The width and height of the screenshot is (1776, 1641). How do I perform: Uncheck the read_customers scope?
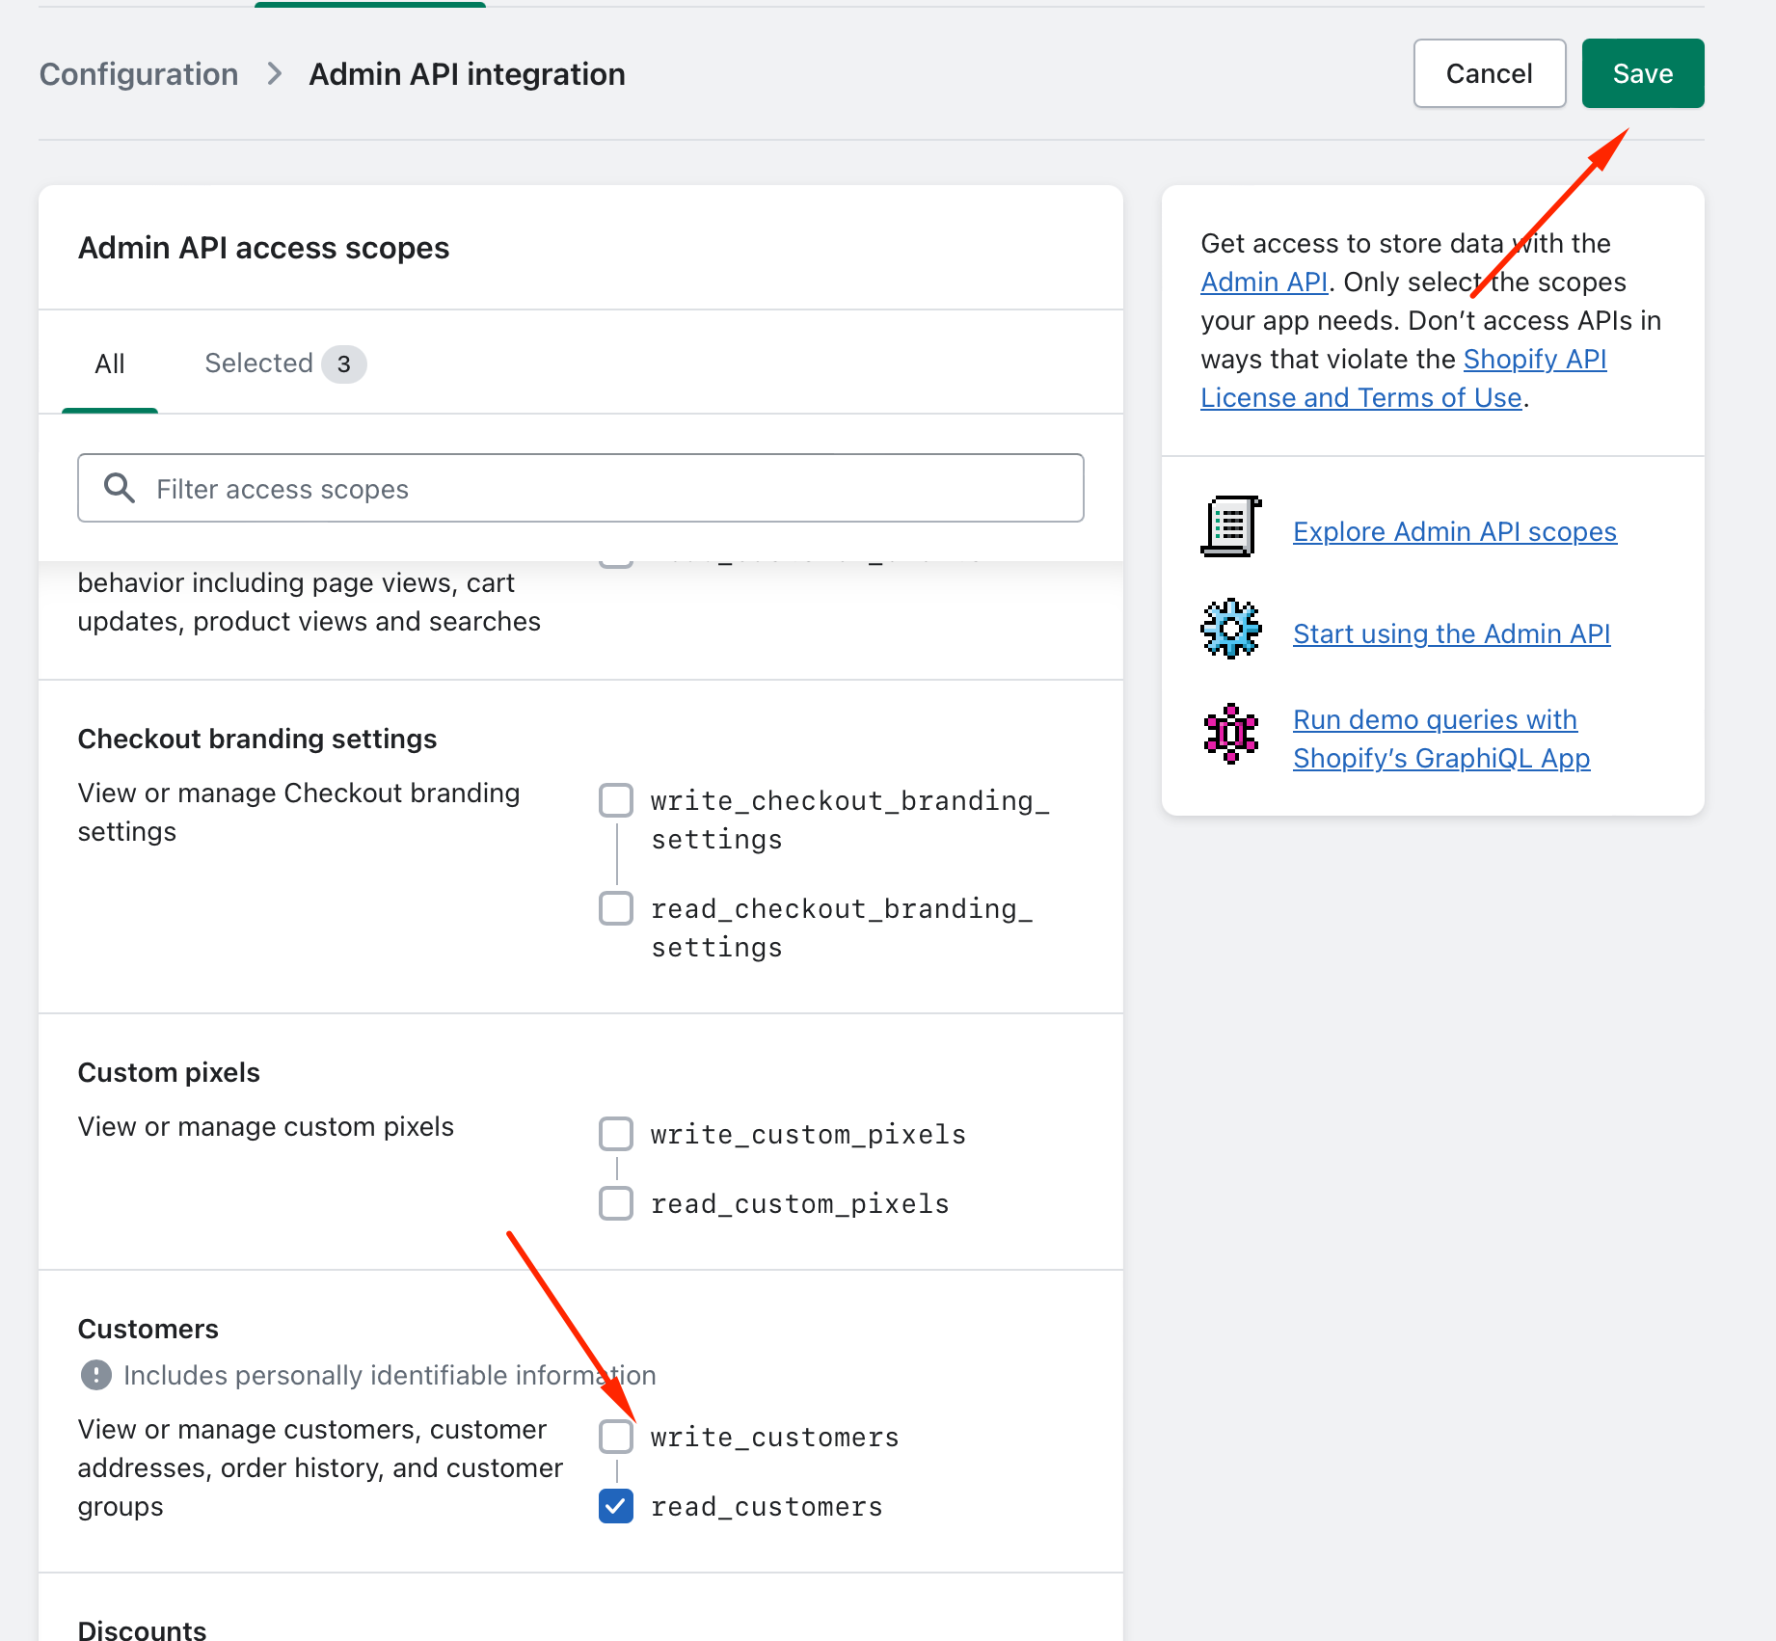click(x=616, y=1506)
